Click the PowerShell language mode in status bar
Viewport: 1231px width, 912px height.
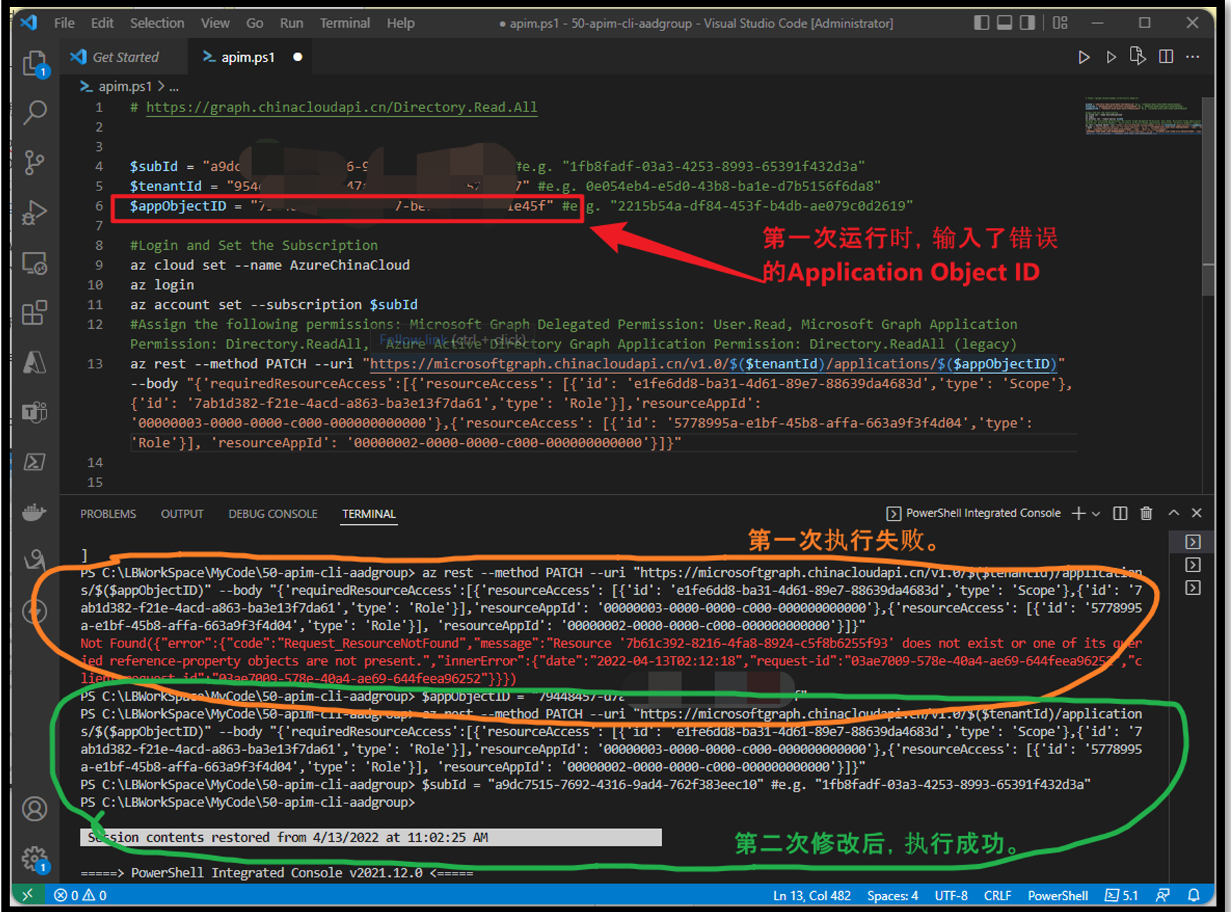point(1057,895)
